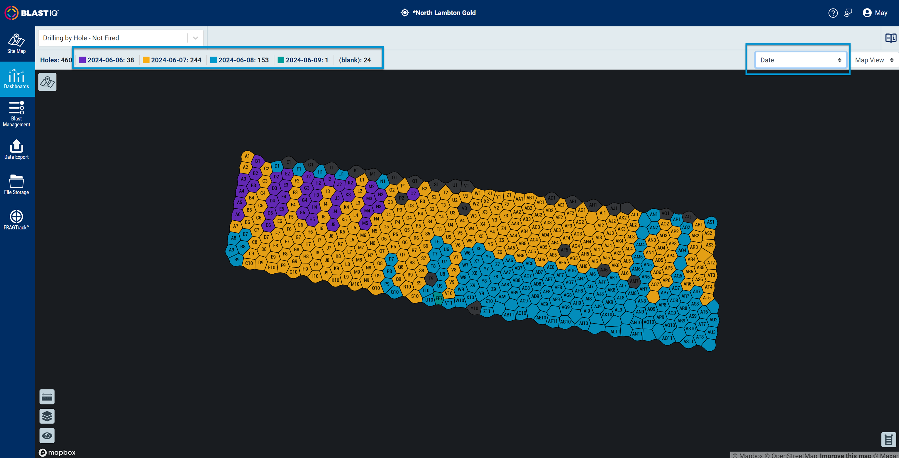The width and height of the screenshot is (899, 458).
Task: Select hole AL11 on the map
Action: coord(615,331)
